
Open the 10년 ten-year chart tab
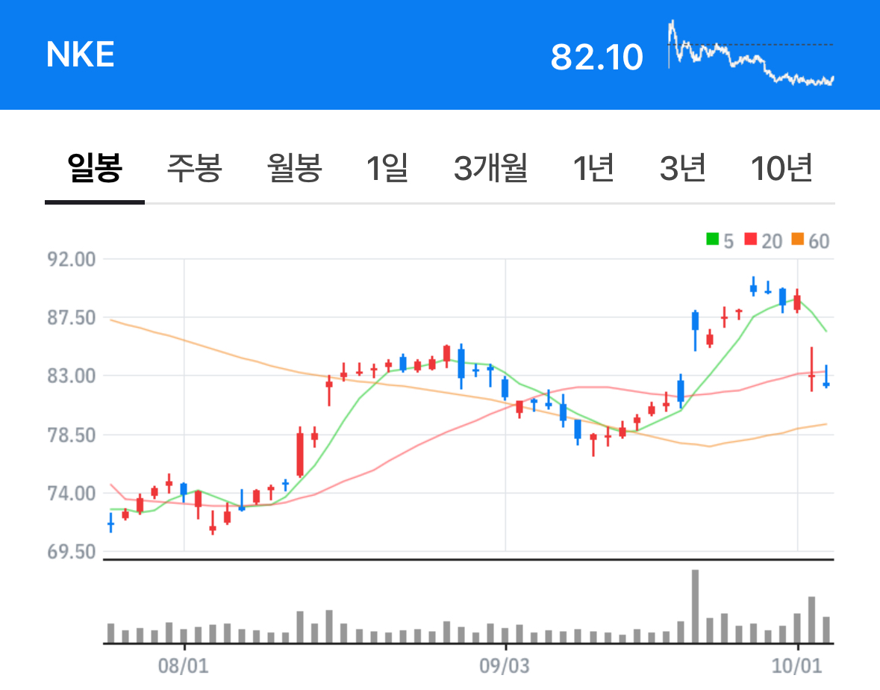click(x=781, y=167)
